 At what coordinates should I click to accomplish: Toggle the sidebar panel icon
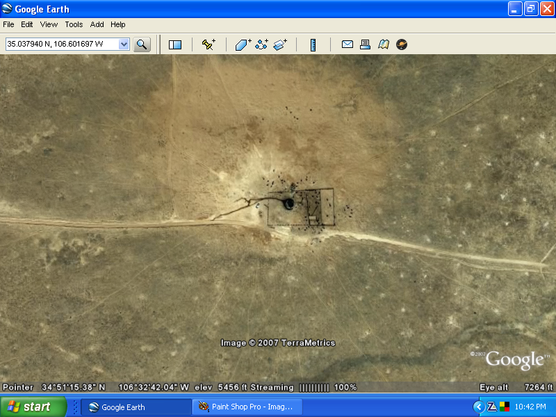tap(175, 44)
